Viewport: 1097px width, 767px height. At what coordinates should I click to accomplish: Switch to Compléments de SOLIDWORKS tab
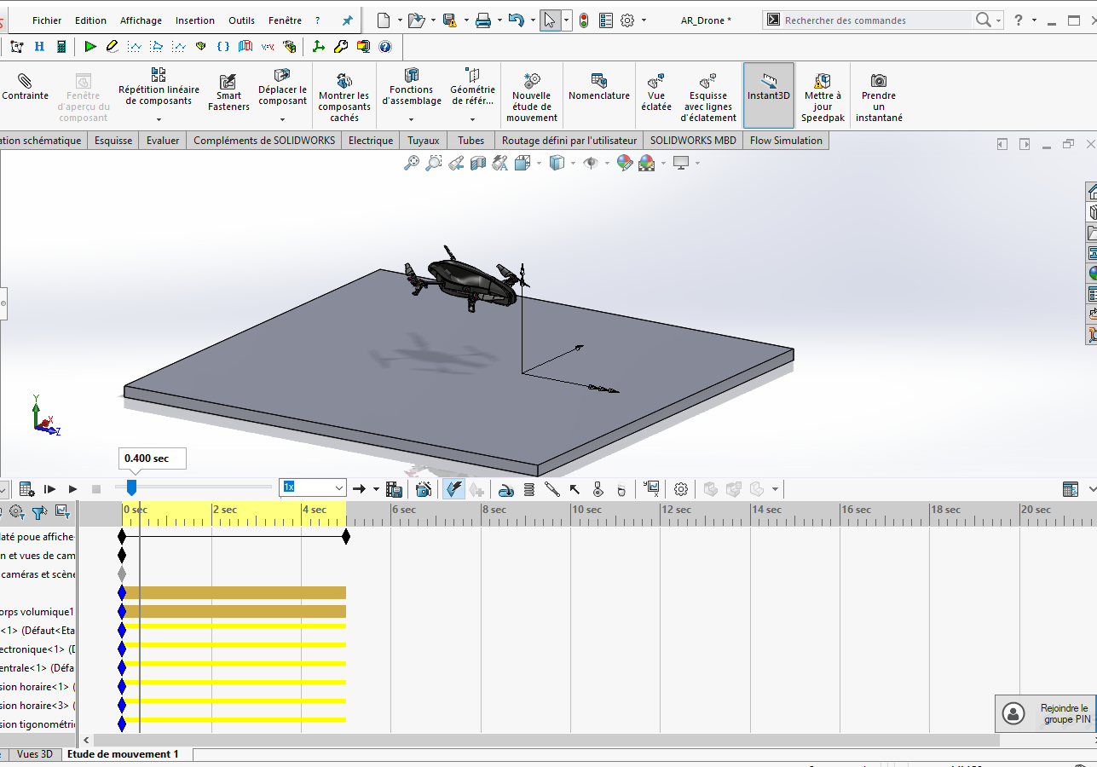click(264, 141)
